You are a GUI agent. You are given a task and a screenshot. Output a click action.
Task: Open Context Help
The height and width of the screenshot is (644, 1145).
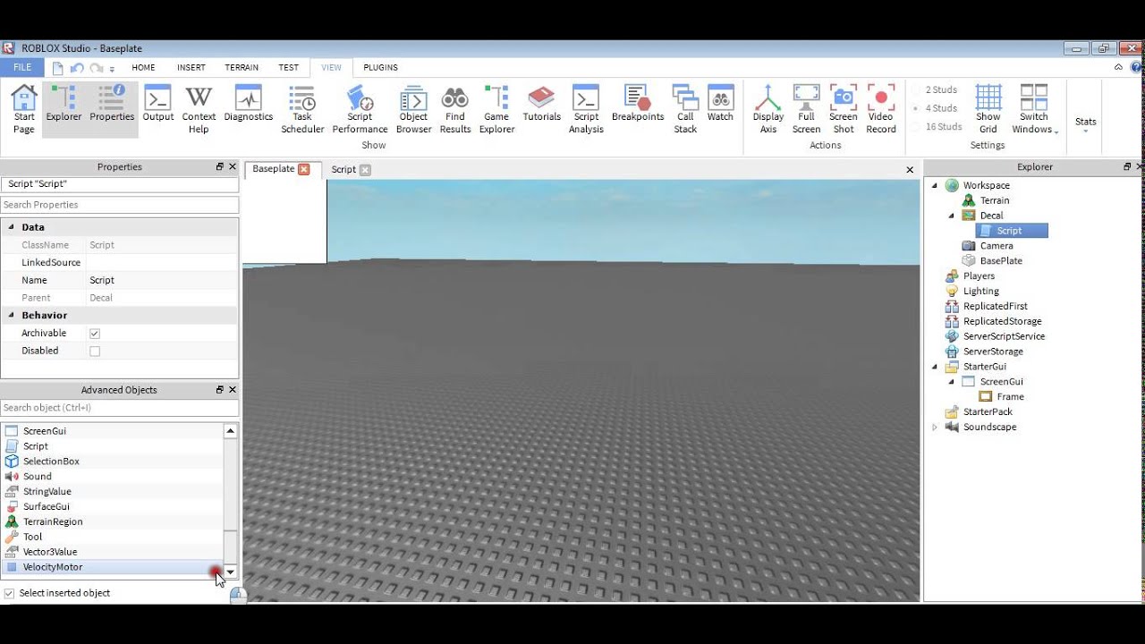pyautogui.click(x=199, y=109)
